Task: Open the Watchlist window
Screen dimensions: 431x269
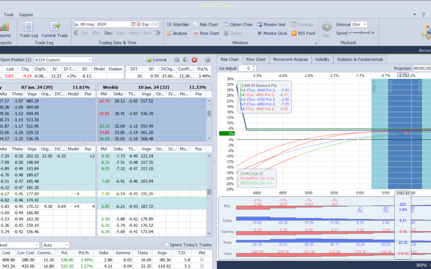Action: coord(178,24)
